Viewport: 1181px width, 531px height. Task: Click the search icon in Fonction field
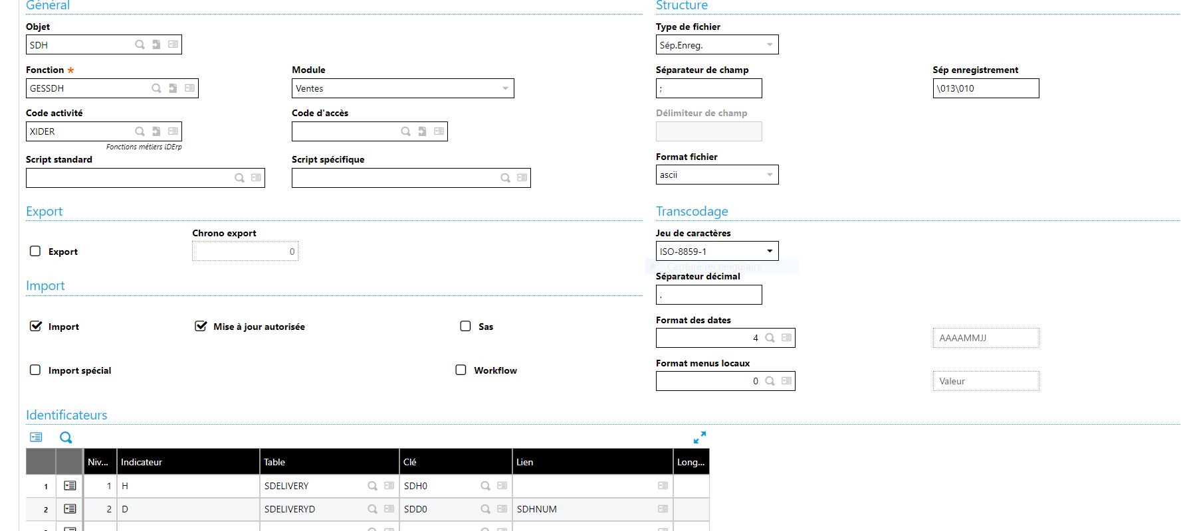click(156, 88)
